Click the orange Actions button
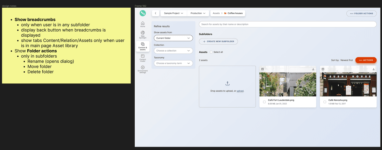 point(366,60)
